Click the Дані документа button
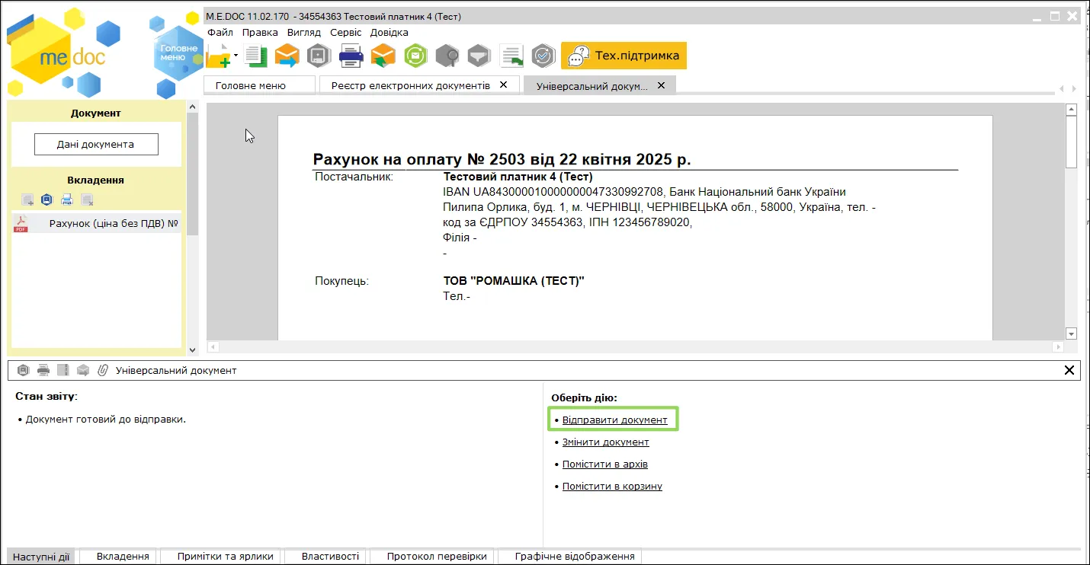 pos(96,144)
